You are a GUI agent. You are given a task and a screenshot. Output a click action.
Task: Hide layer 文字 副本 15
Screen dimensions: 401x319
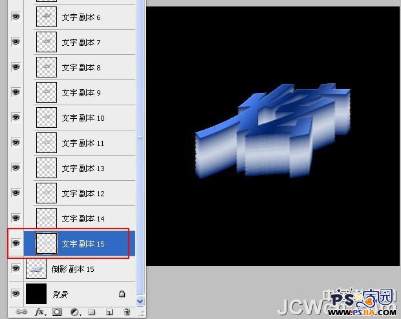16,243
